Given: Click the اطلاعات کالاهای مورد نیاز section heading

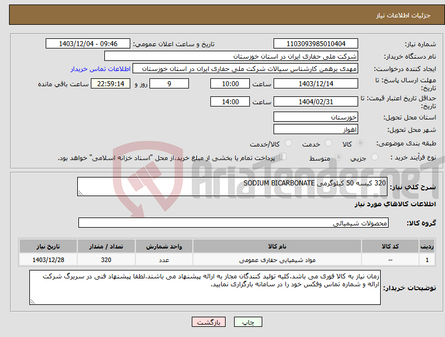Looking at the screenshot, I should click(395, 204).
